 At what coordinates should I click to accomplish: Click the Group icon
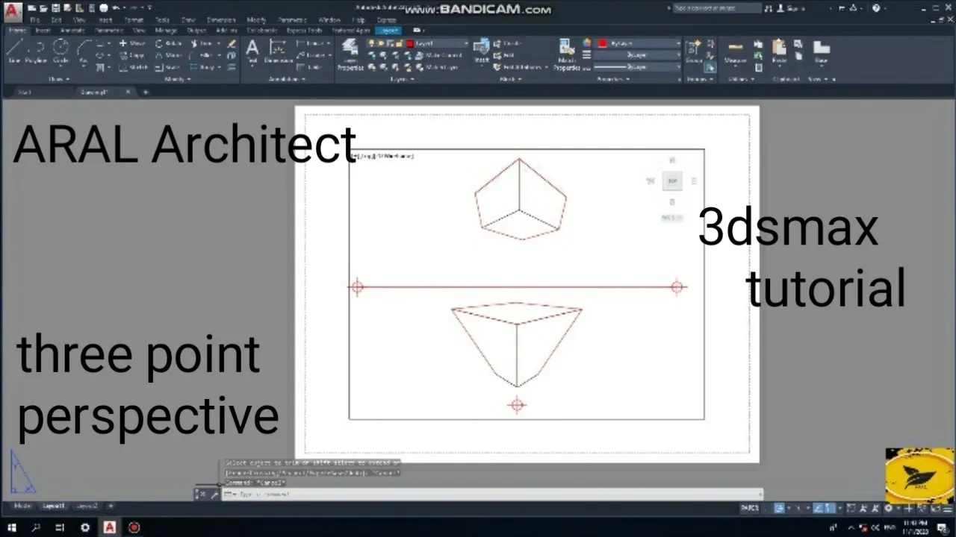(694, 51)
